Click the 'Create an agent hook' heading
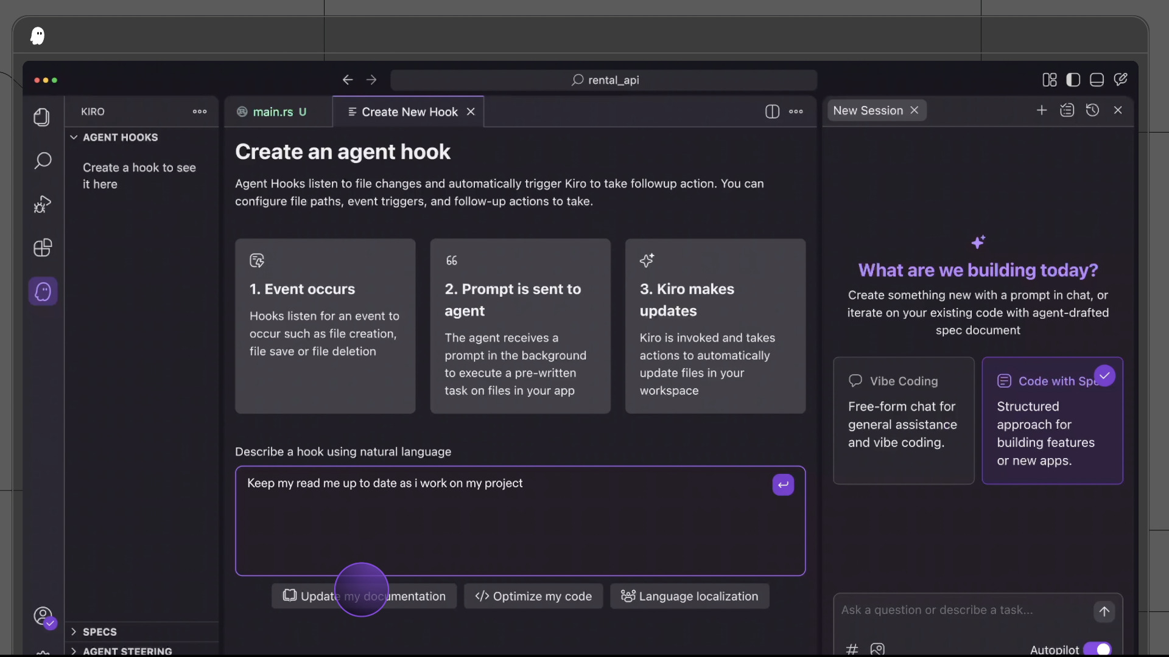Image resolution: width=1169 pixels, height=657 pixels. pos(343,151)
